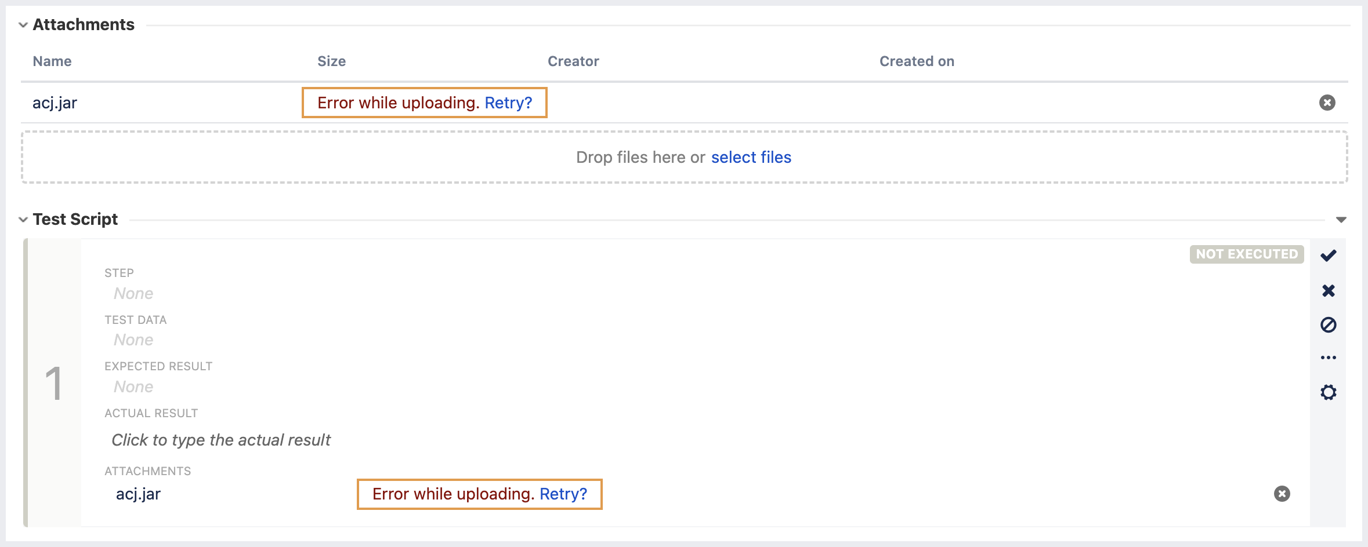Open the step 1 gear settings icon
The width and height of the screenshot is (1368, 547).
pos(1328,392)
